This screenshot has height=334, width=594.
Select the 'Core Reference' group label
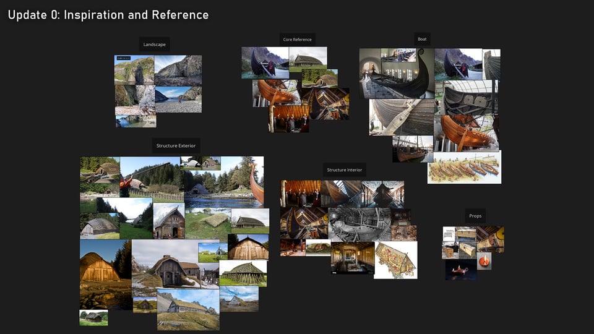tap(297, 40)
